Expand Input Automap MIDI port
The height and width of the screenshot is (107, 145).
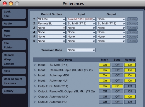[35, 75]
